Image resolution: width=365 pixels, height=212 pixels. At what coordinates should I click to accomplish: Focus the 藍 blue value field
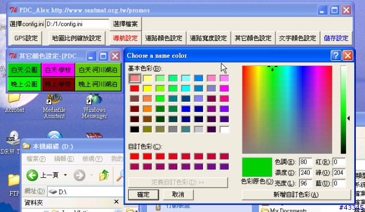pos(339,183)
